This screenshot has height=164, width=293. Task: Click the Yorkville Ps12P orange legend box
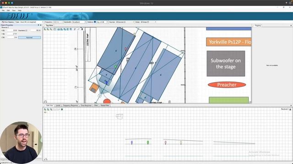pos(228,42)
